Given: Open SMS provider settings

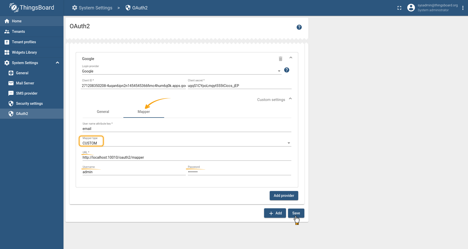Looking at the screenshot, I should [32, 93].
